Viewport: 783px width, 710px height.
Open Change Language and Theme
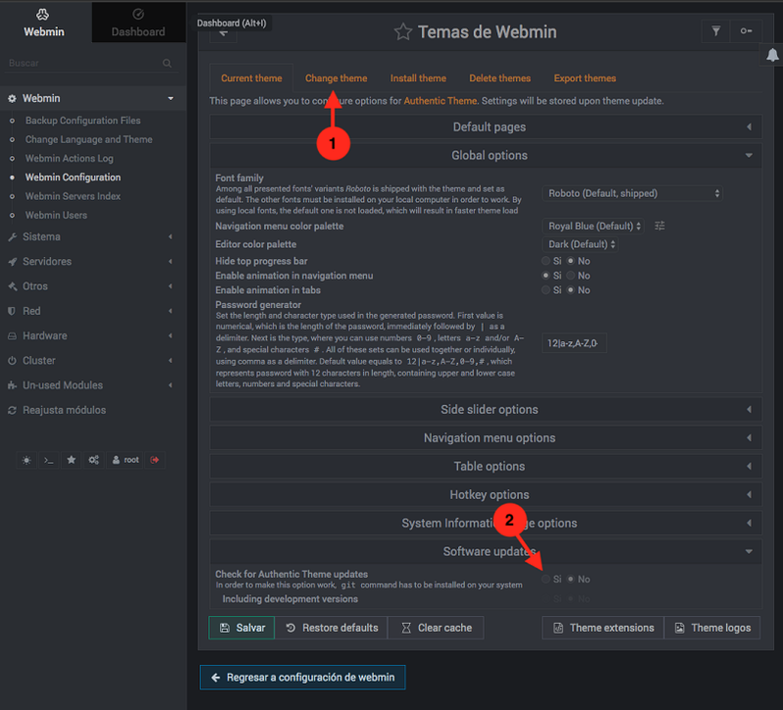click(x=89, y=139)
